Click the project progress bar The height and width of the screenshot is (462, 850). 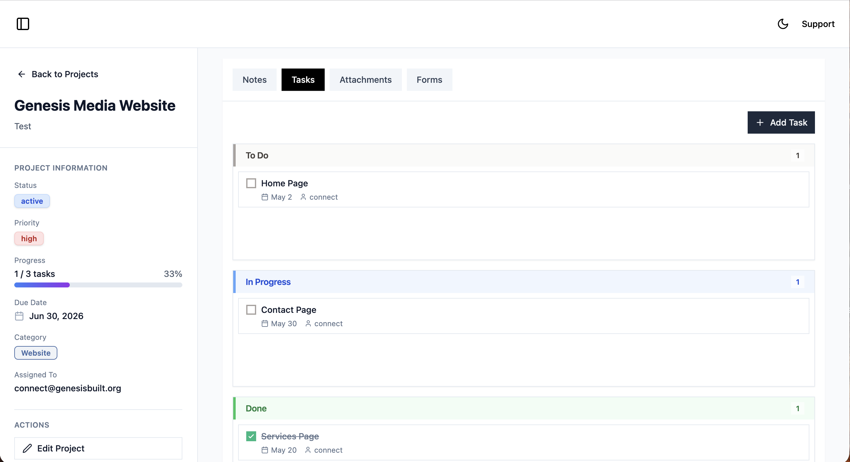click(x=98, y=285)
